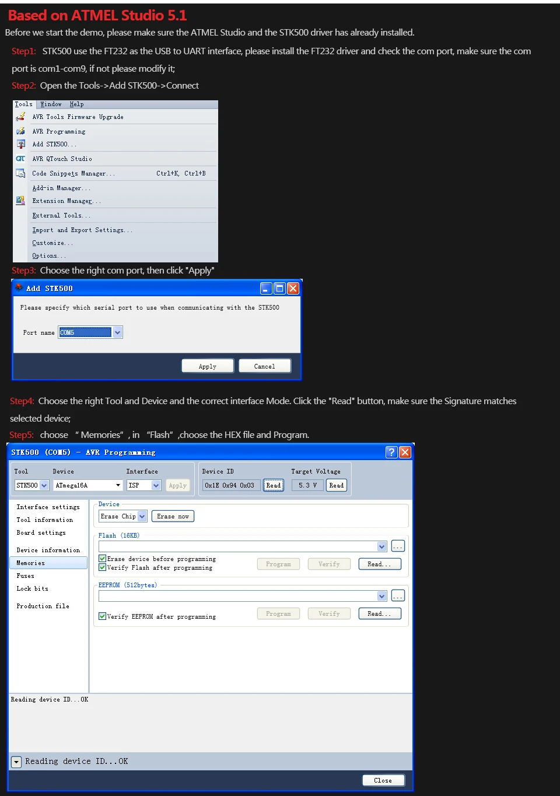Click the Device ID value field
Image resolution: width=560 pixels, height=796 pixels.
point(231,485)
